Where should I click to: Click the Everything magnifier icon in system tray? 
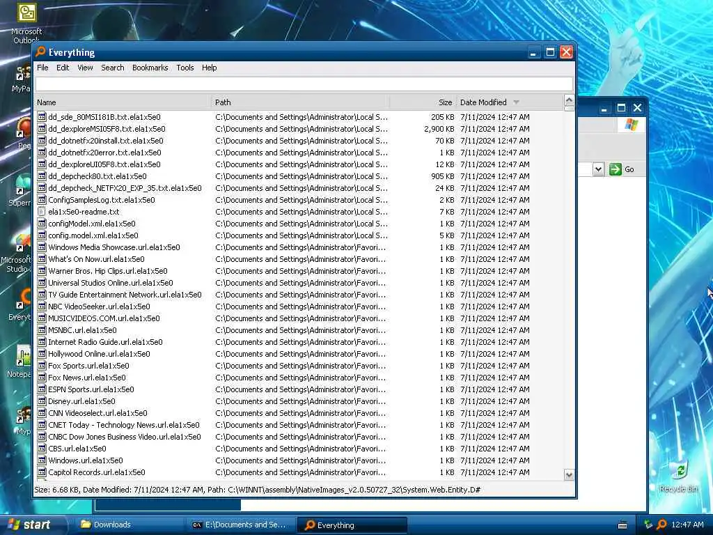(661, 525)
